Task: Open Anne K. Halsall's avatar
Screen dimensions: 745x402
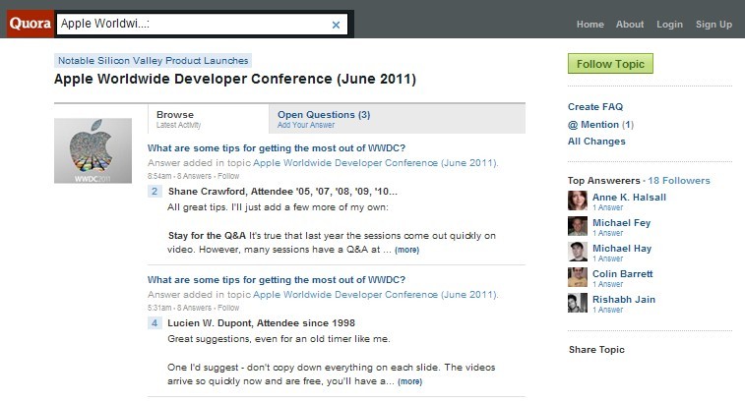Action: [578, 201]
